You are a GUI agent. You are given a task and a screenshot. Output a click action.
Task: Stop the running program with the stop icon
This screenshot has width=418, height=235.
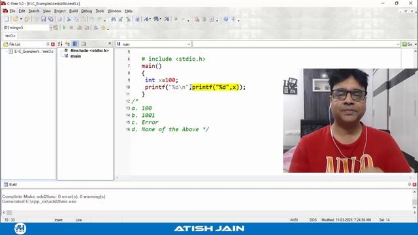(x=71, y=27)
